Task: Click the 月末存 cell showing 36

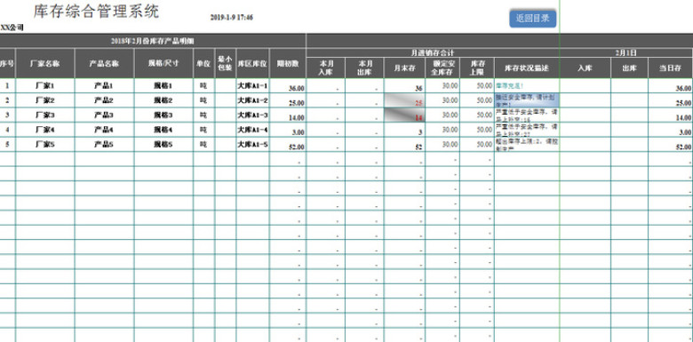Action: click(404, 85)
